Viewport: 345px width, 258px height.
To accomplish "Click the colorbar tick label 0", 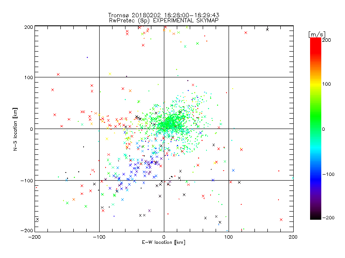I will (x=323, y=129).
